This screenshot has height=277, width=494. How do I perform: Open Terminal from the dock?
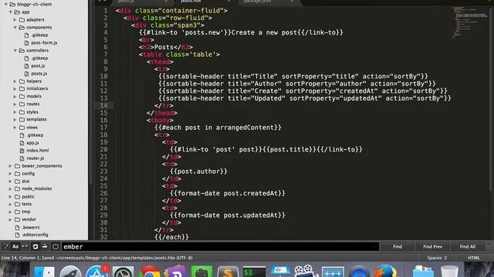point(254,272)
